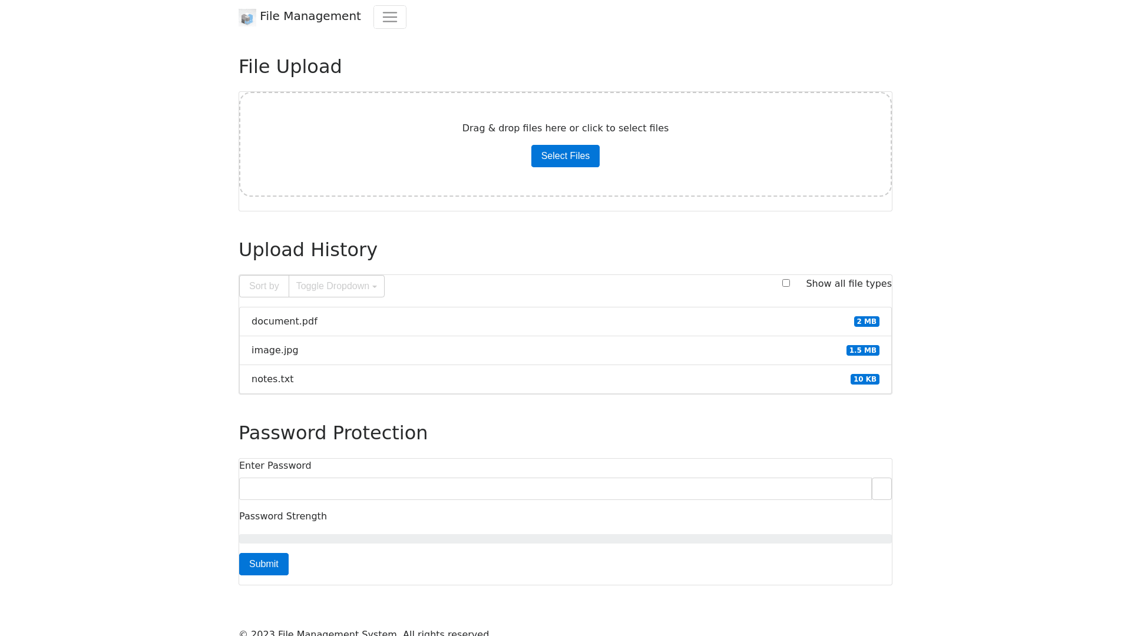
Task: Enable the Show all file types checkbox
Action: pos(786,283)
